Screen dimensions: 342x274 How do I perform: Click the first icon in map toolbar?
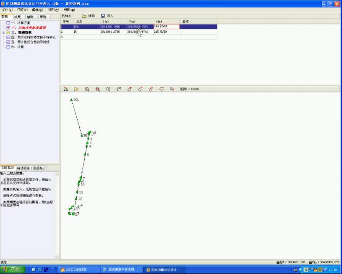[66, 89]
